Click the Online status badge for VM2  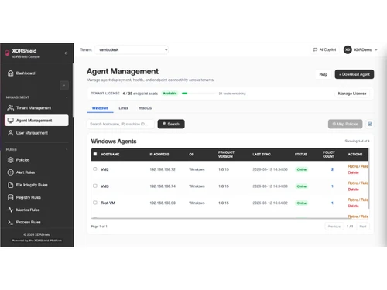(302, 169)
